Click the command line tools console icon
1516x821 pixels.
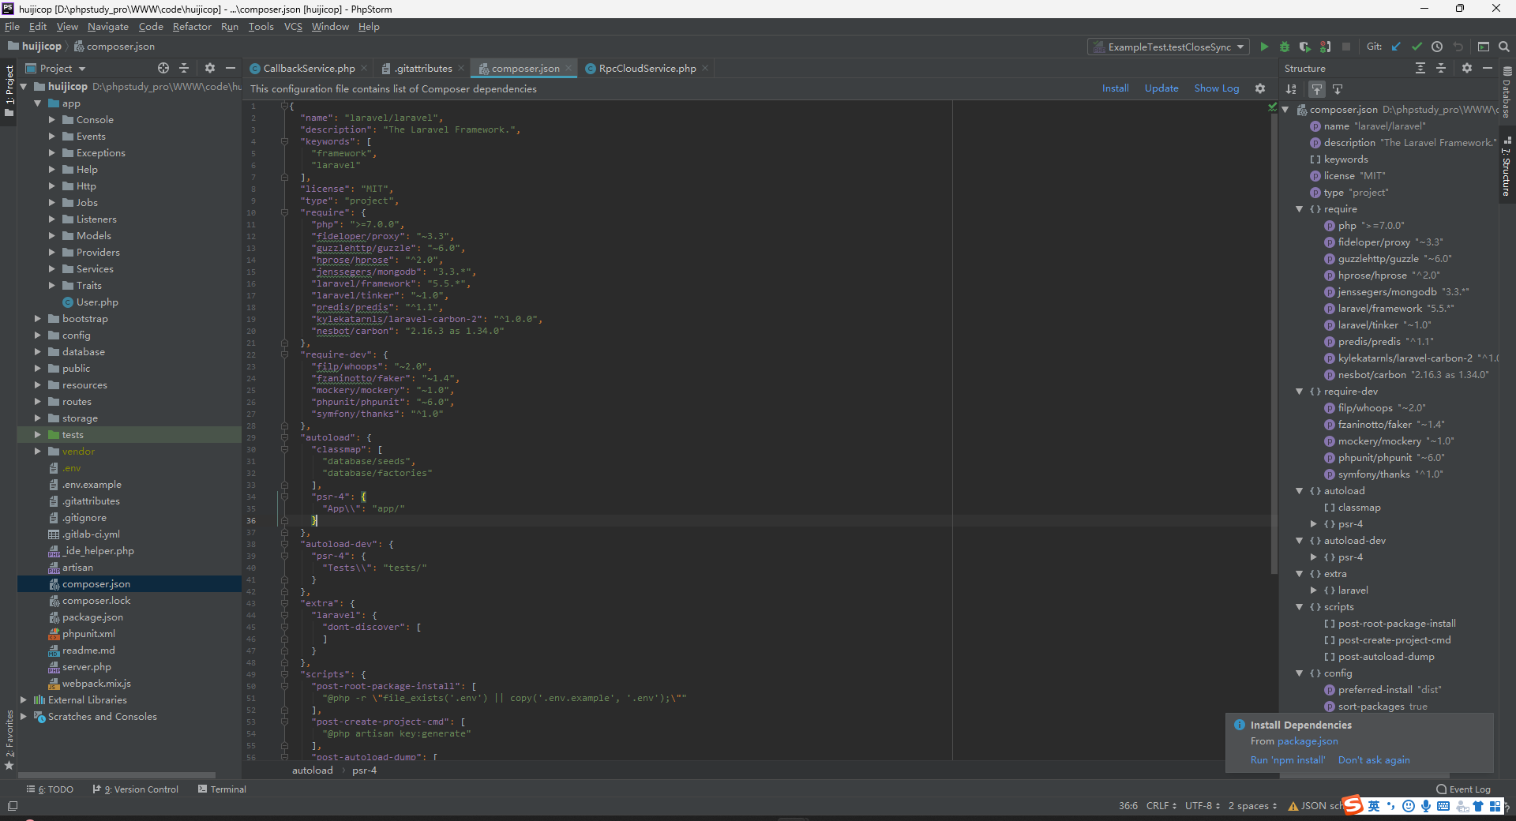pos(1484,47)
